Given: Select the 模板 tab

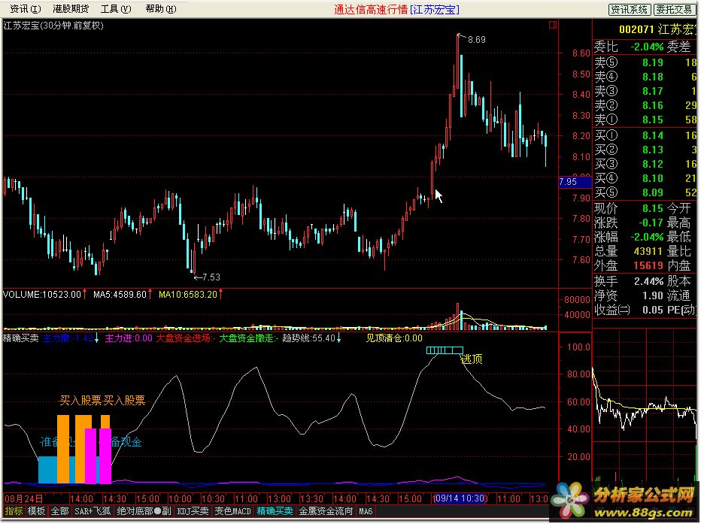Looking at the screenshot, I should tap(36, 511).
